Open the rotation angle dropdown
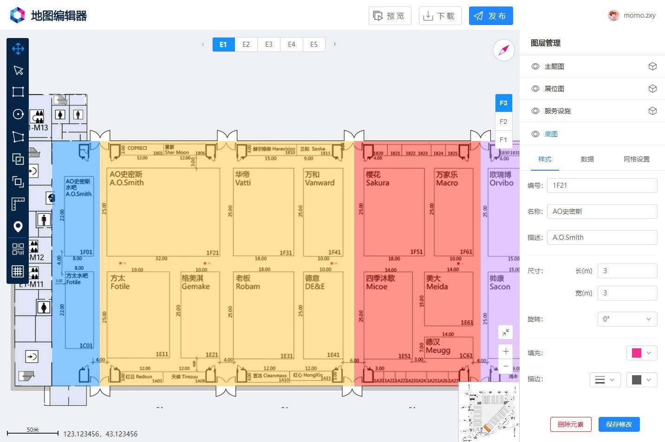Screen dimensions: 665x442 627,319
